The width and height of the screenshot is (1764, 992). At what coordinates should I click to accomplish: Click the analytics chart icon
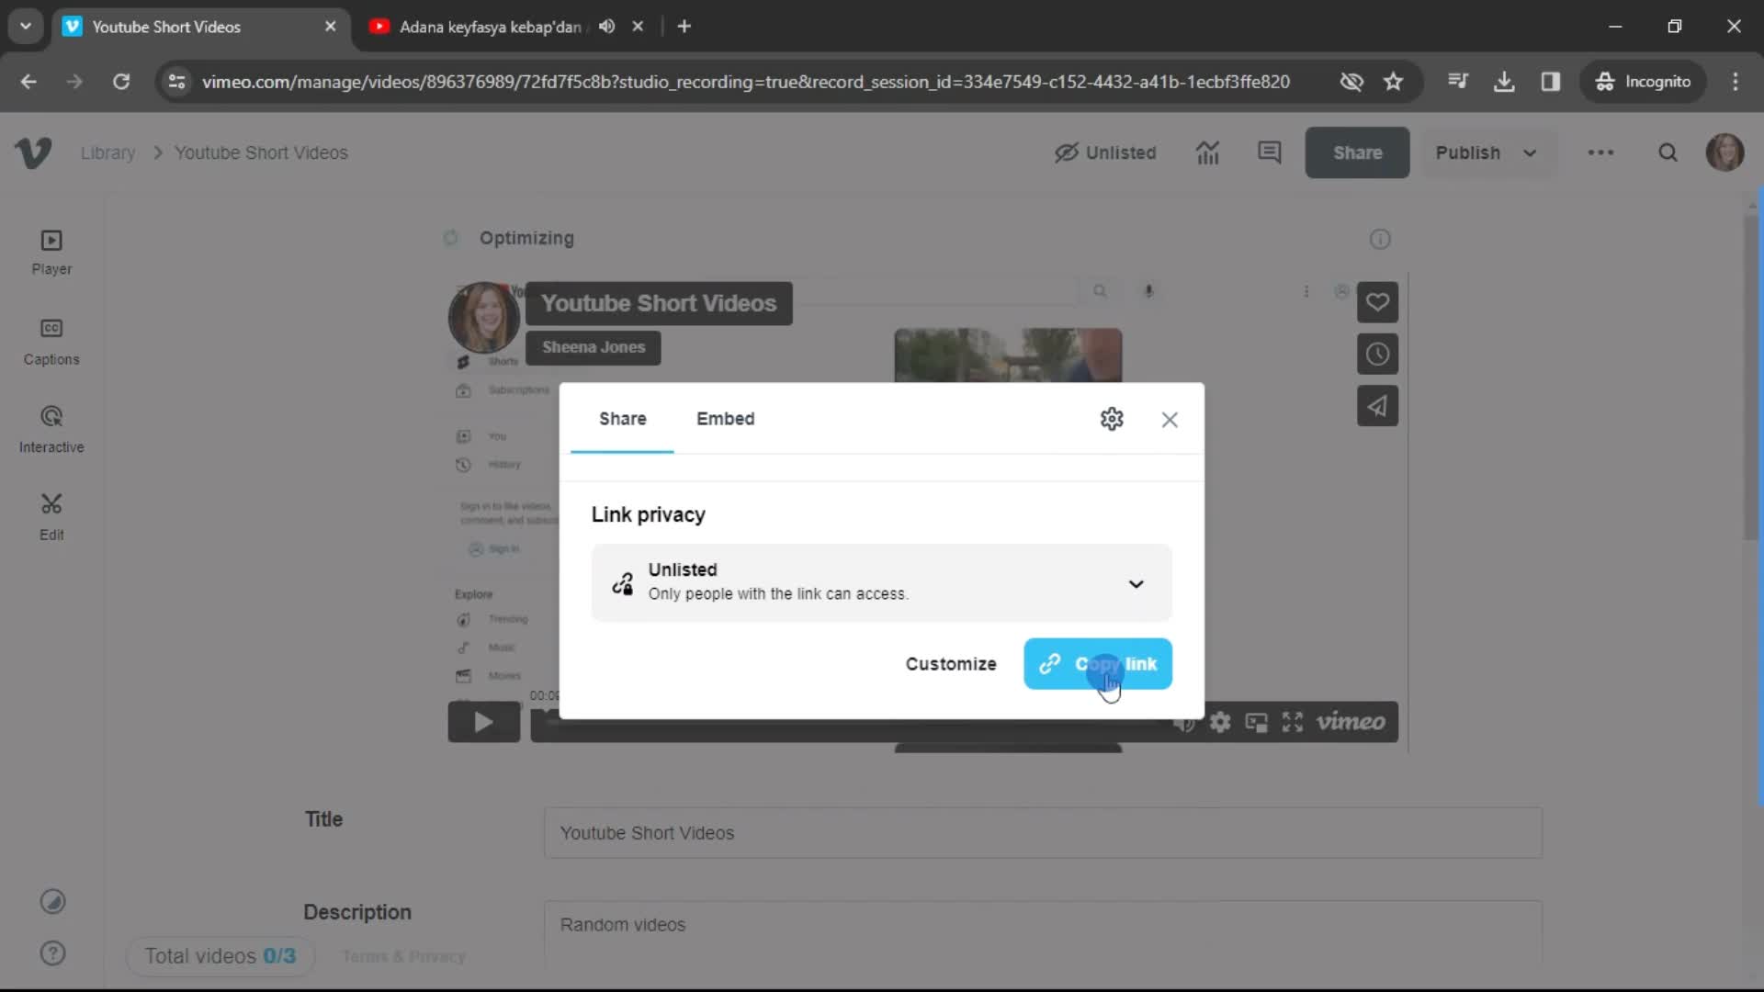pyautogui.click(x=1208, y=152)
